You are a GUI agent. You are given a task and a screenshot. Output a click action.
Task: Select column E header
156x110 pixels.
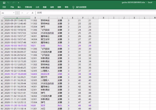click(x=73, y=18)
